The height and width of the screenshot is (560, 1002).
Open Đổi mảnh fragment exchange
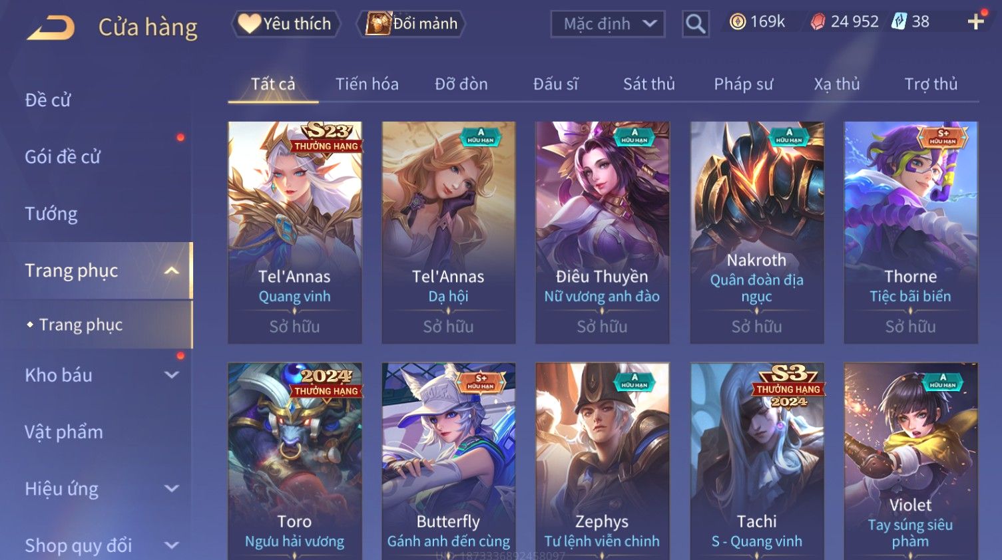pos(411,24)
